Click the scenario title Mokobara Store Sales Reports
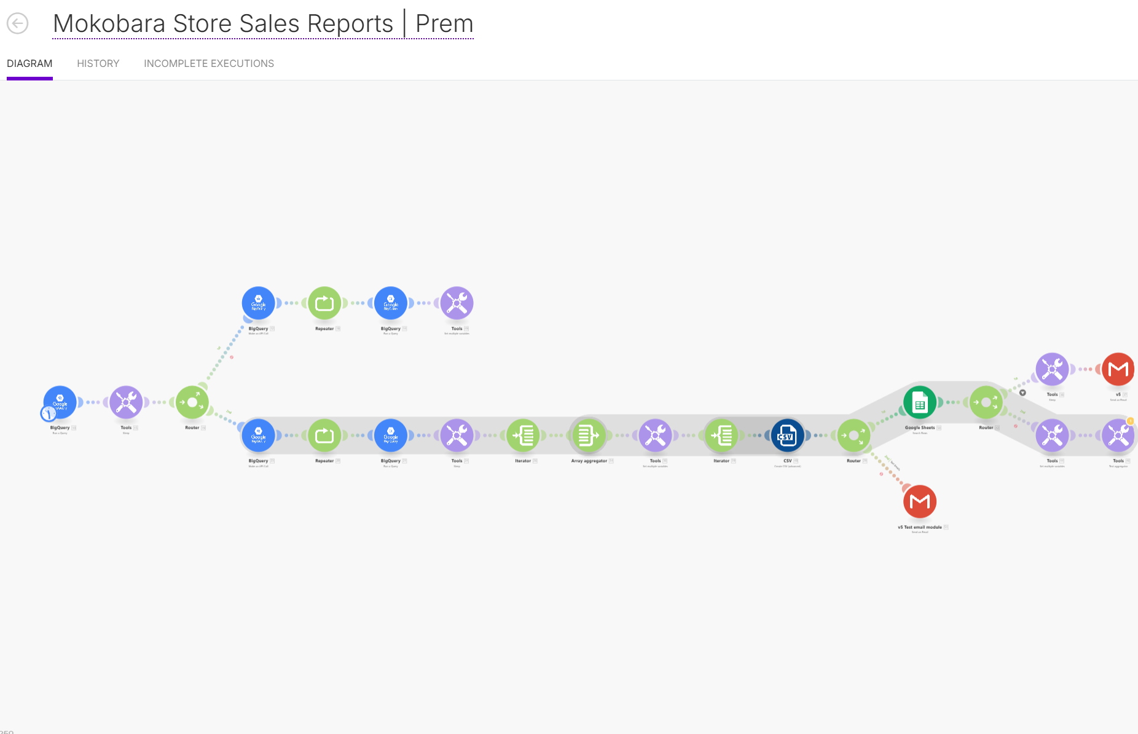The height and width of the screenshot is (734, 1138). 223,24
